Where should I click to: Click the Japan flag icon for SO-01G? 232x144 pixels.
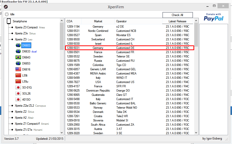18,87
